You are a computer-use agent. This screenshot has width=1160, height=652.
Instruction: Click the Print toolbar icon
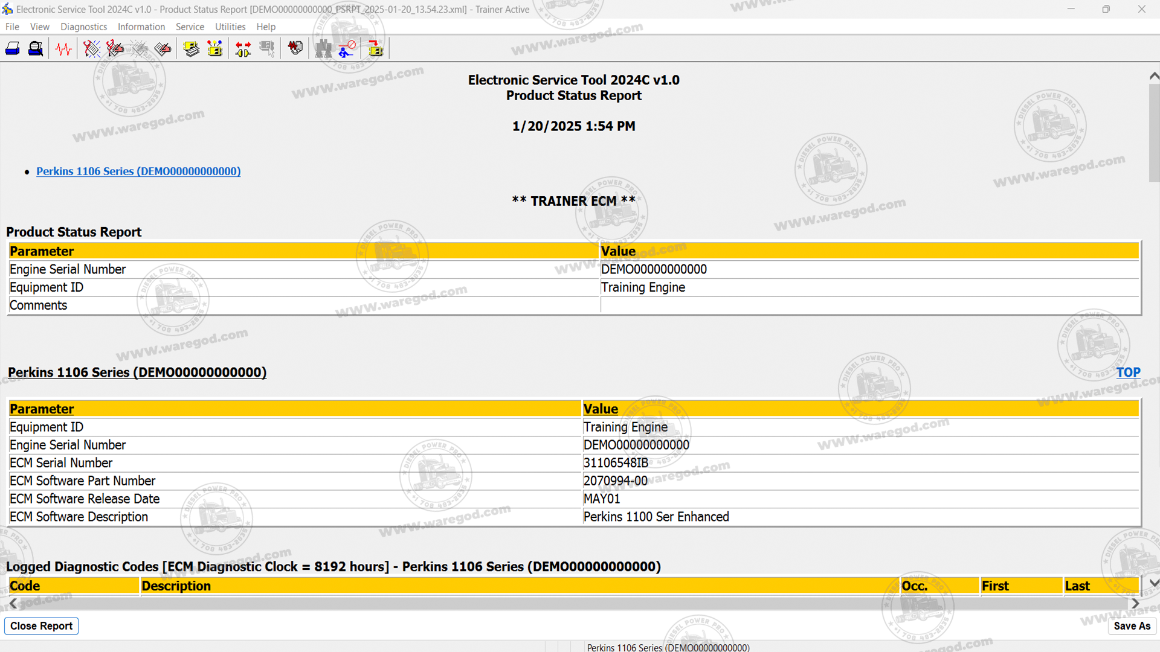(x=13, y=48)
